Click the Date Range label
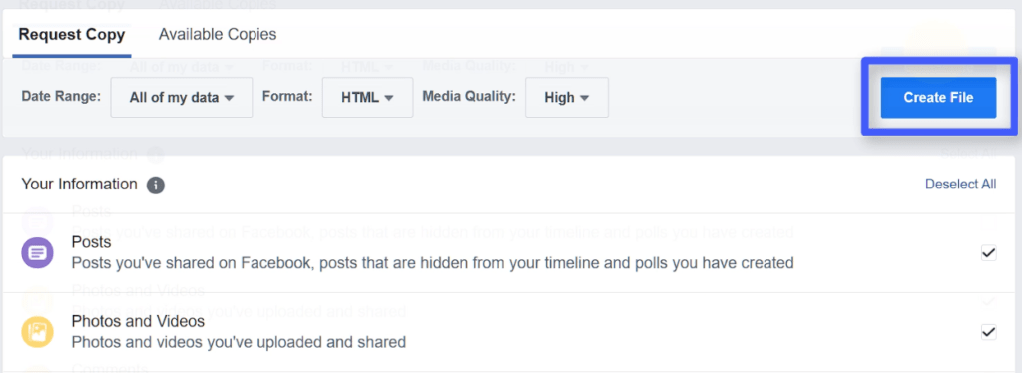1022x373 pixels. pyautogui.click(x=61, y=97)
